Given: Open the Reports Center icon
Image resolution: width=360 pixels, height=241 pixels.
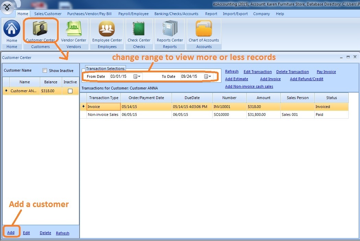Looking at the screenshot, I should (170, 29).
